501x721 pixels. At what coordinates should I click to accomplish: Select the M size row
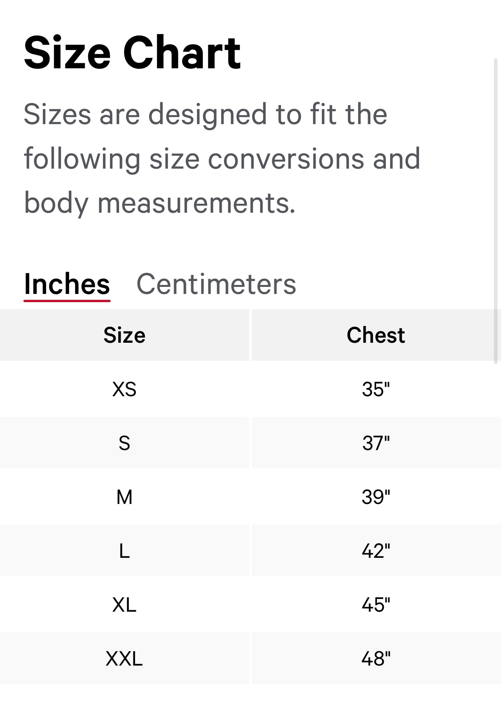[124, 497]
